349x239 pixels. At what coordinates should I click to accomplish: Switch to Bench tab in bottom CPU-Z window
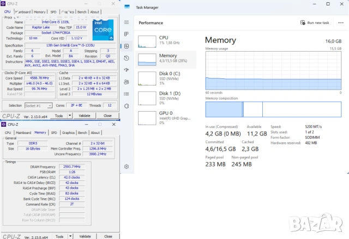82,132
